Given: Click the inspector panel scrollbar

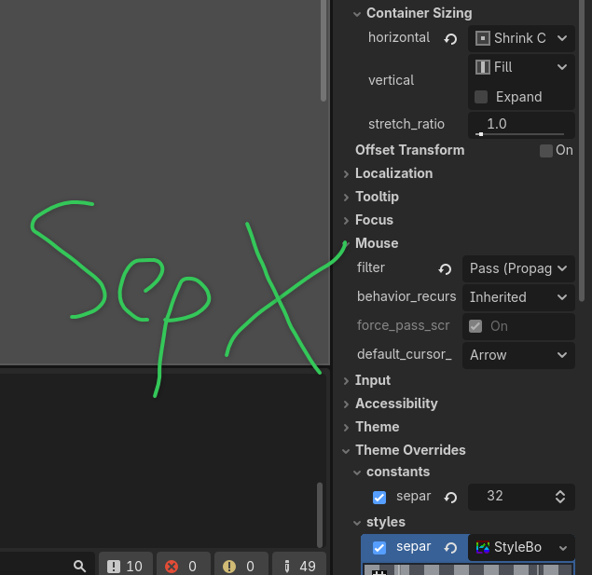Looking at the screenshot, I should pyautogui.click(x=582, y=150).
